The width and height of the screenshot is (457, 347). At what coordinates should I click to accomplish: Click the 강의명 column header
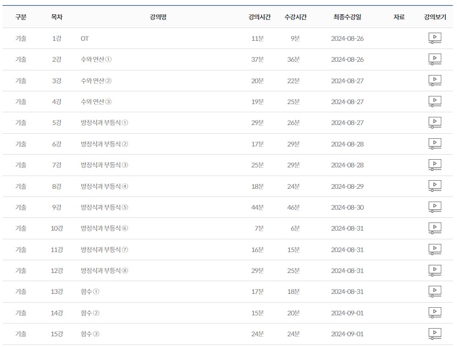pos(158,17)
